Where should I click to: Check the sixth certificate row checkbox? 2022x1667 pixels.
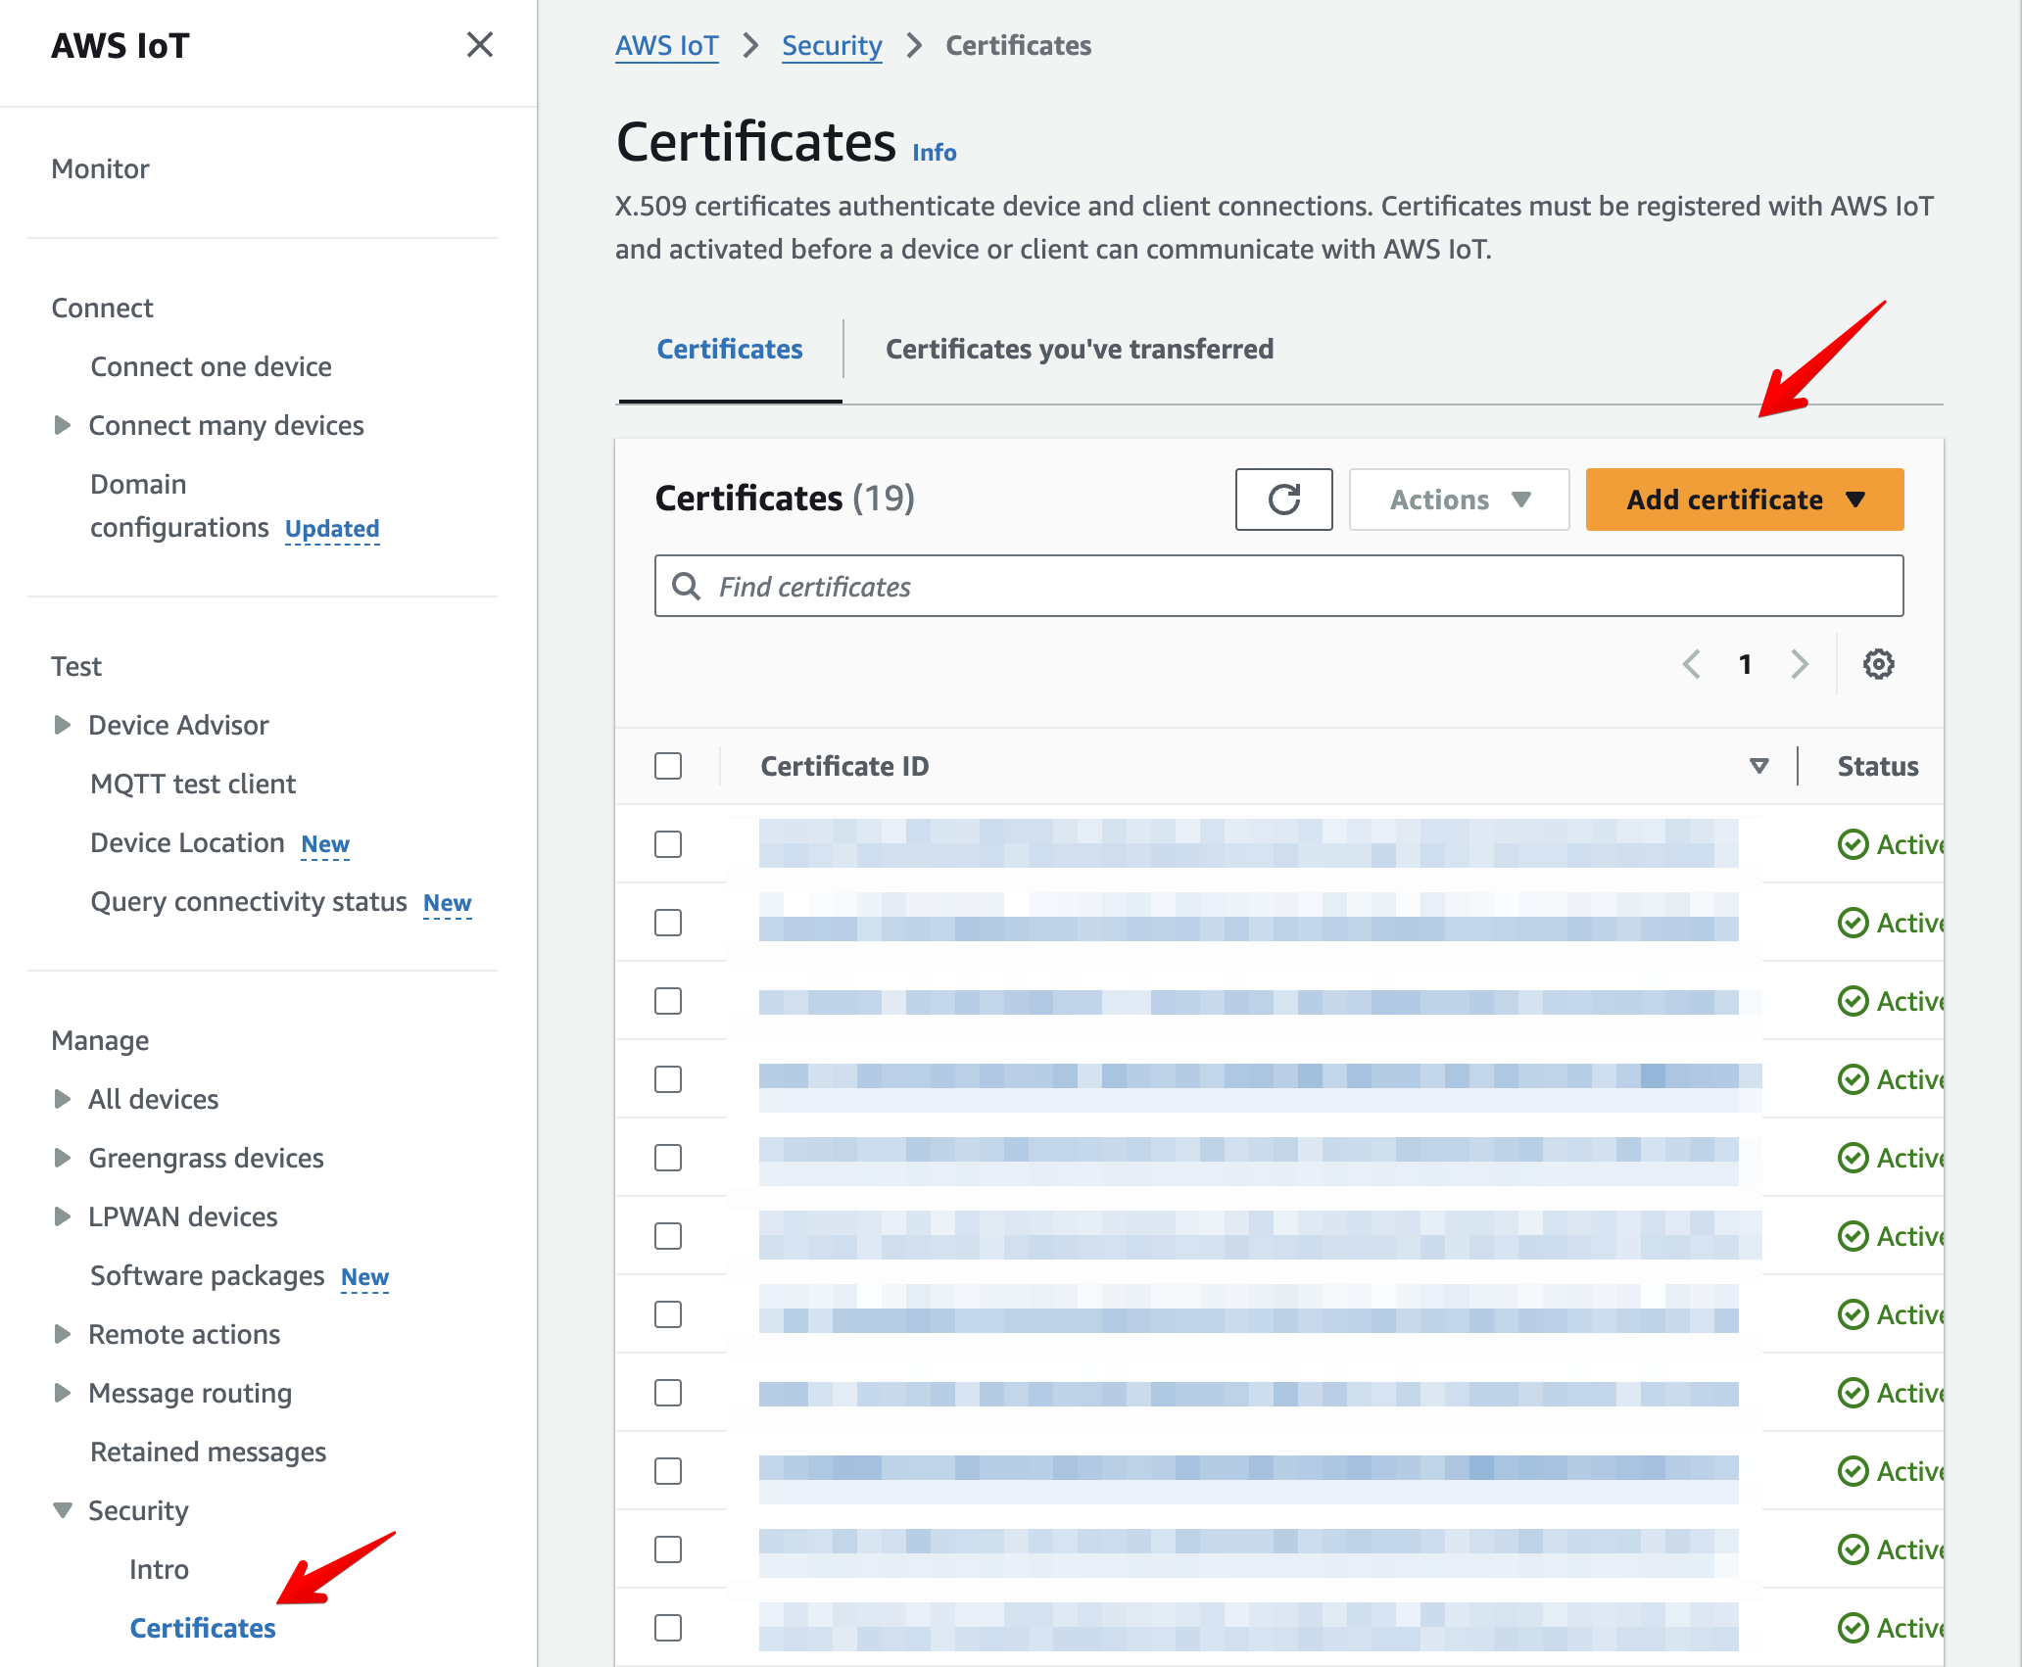click(668, 1236)
